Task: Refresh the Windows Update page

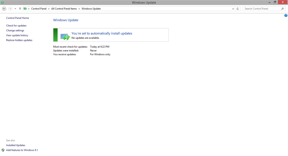Action: (x=238, y=9)
